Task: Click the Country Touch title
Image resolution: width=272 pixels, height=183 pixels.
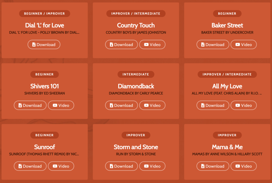Action: tap(136, 25)
